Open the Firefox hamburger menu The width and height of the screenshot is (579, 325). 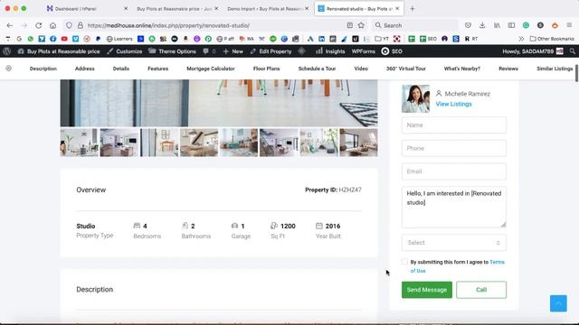[569, 25]
